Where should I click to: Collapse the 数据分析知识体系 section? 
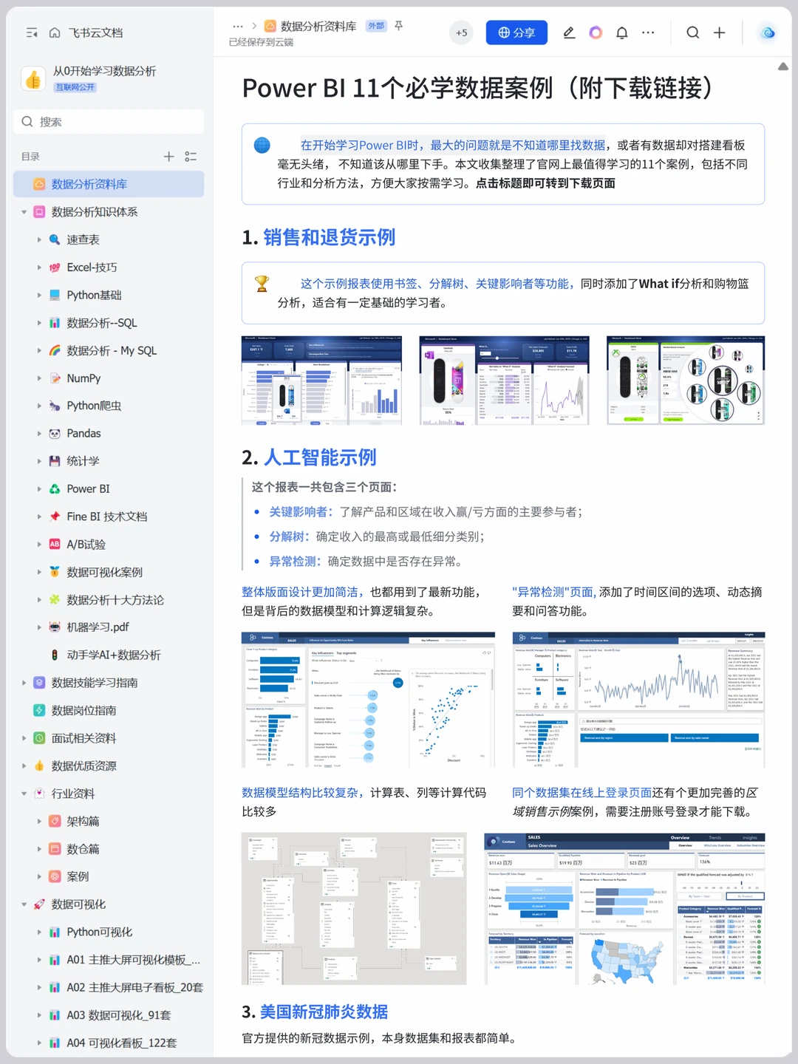click(24, 212)
